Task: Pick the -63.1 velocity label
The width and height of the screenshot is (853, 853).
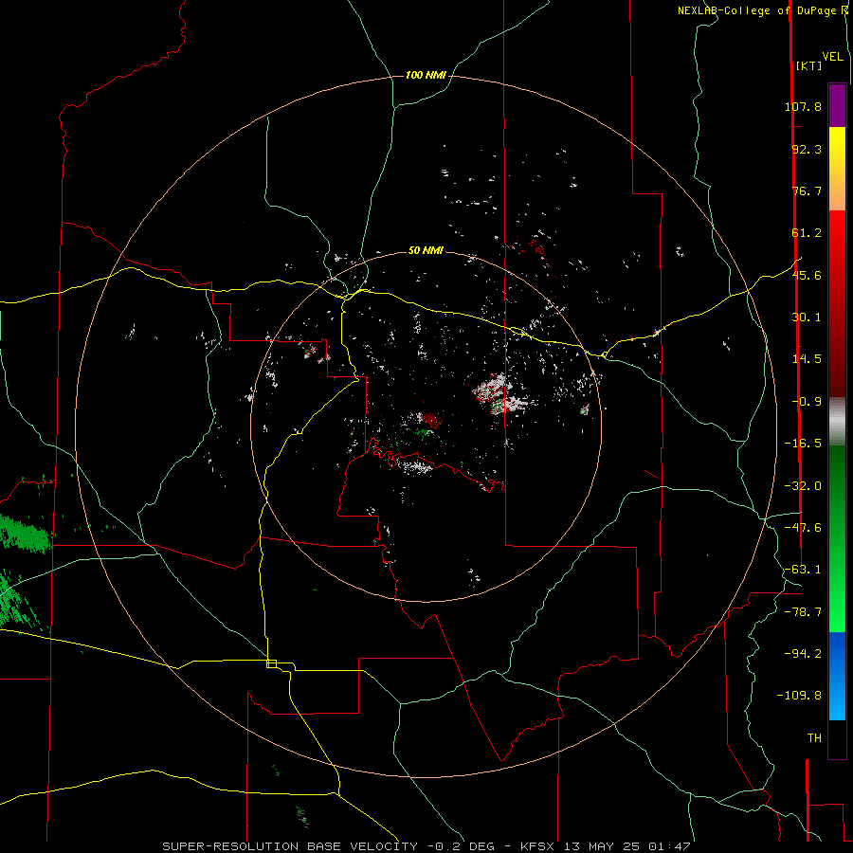Action: point(803,570)
